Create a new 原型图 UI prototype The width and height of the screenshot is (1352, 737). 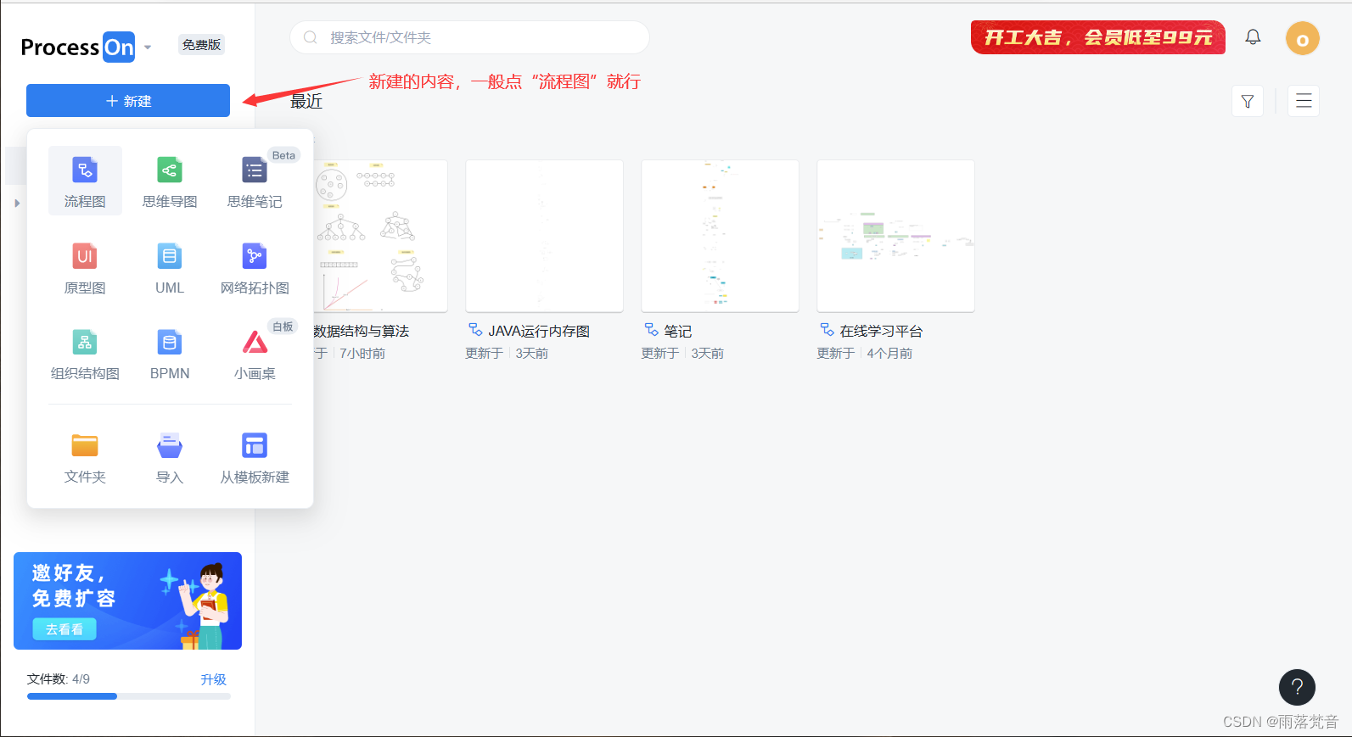point(85,267)
